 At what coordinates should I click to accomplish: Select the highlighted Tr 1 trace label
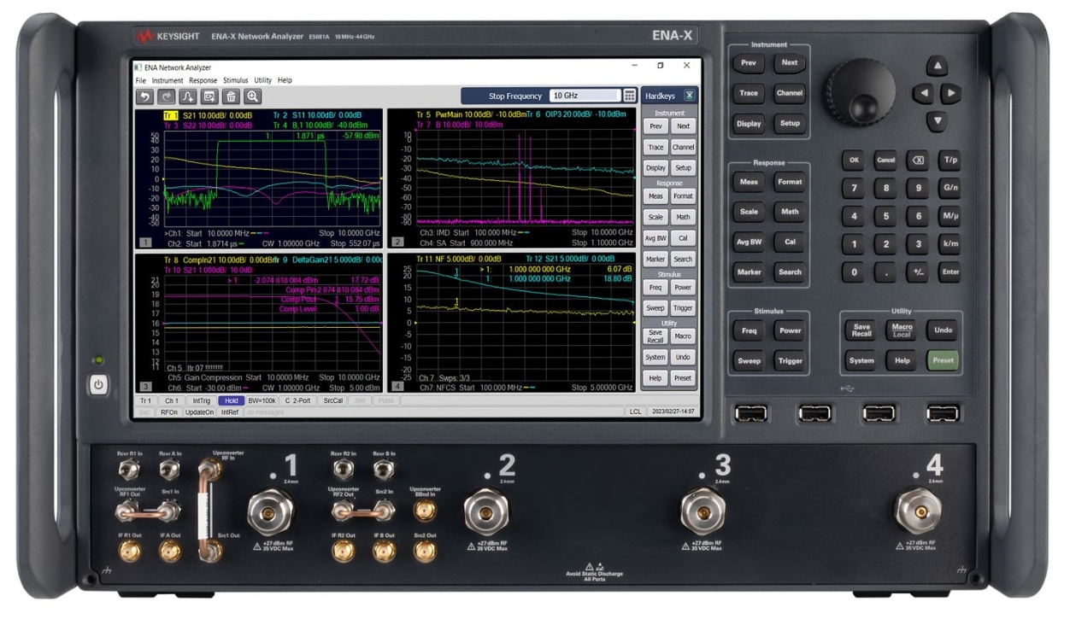click(171, 115)
